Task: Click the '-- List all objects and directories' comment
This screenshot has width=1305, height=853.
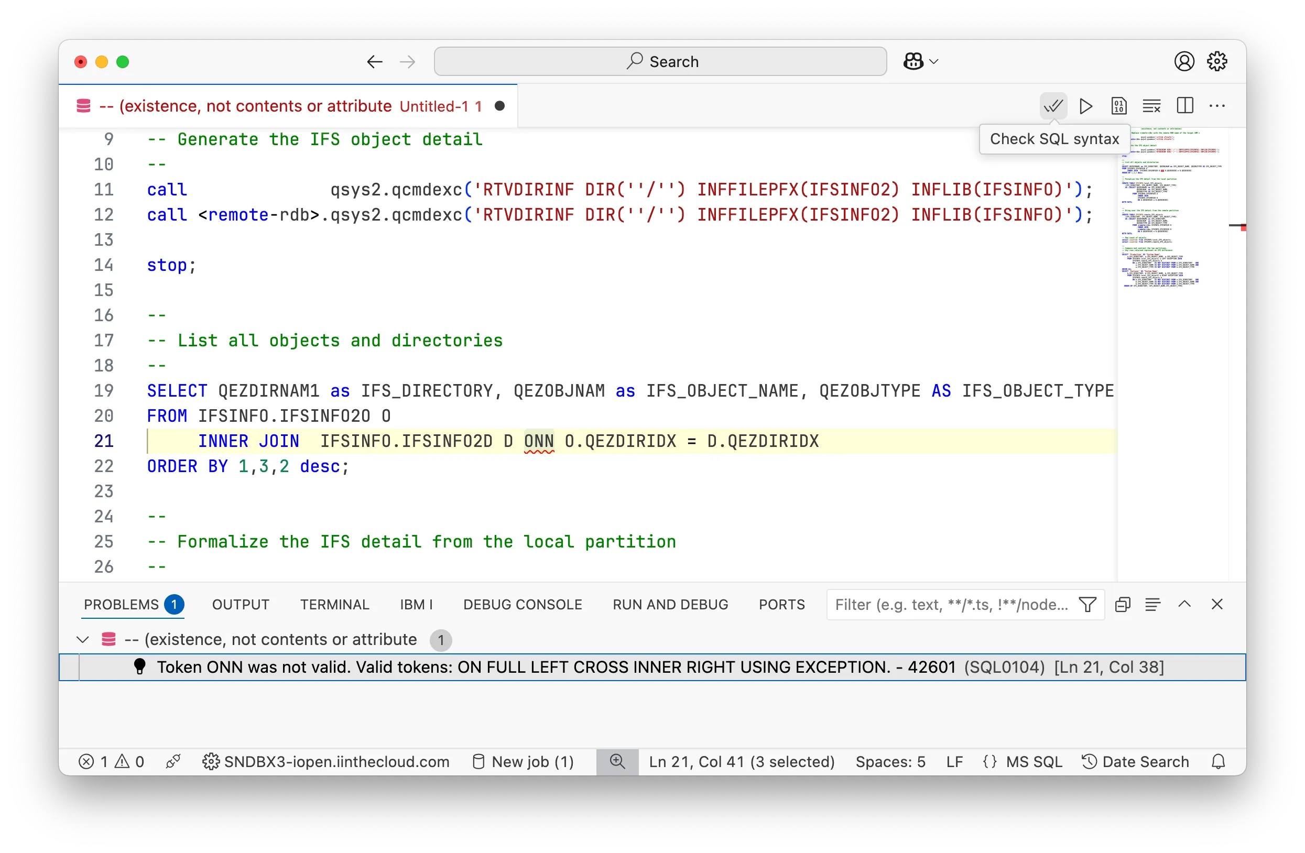Action: (324, 341)
